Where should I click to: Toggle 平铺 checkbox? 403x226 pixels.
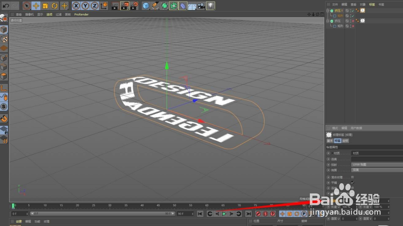pyautogui.click(x=353, y=183)
